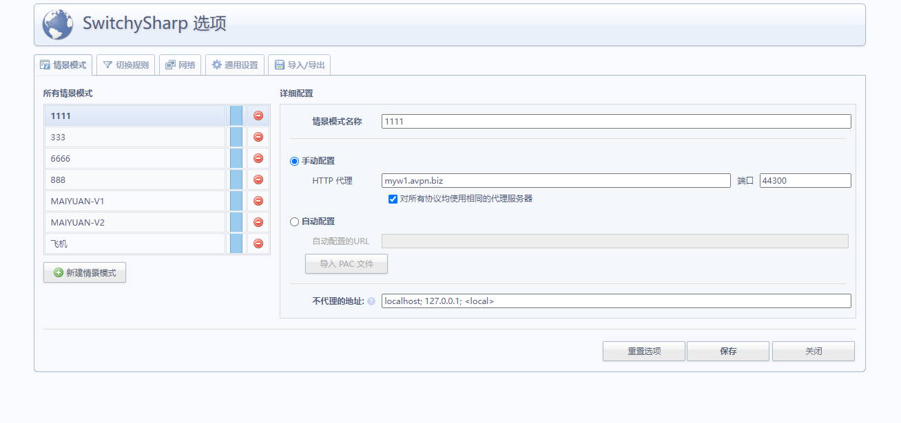Change the color swatch of profile 333
901x423 pixels.
pos(236,137)
